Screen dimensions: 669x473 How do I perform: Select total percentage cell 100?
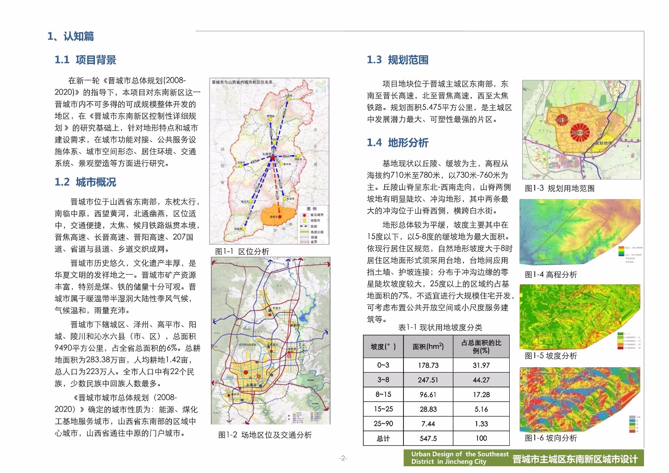coord(481,438)
